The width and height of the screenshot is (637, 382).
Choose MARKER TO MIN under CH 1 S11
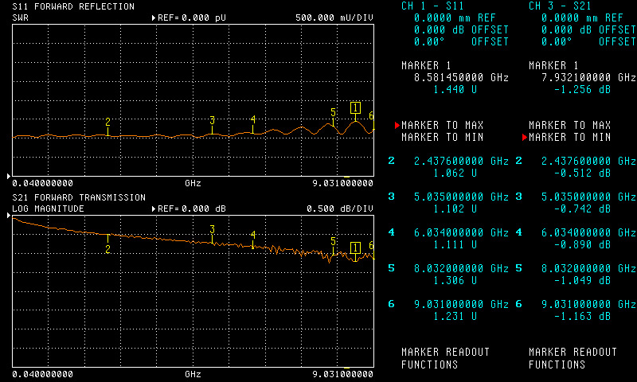click(x=442, y=138)
